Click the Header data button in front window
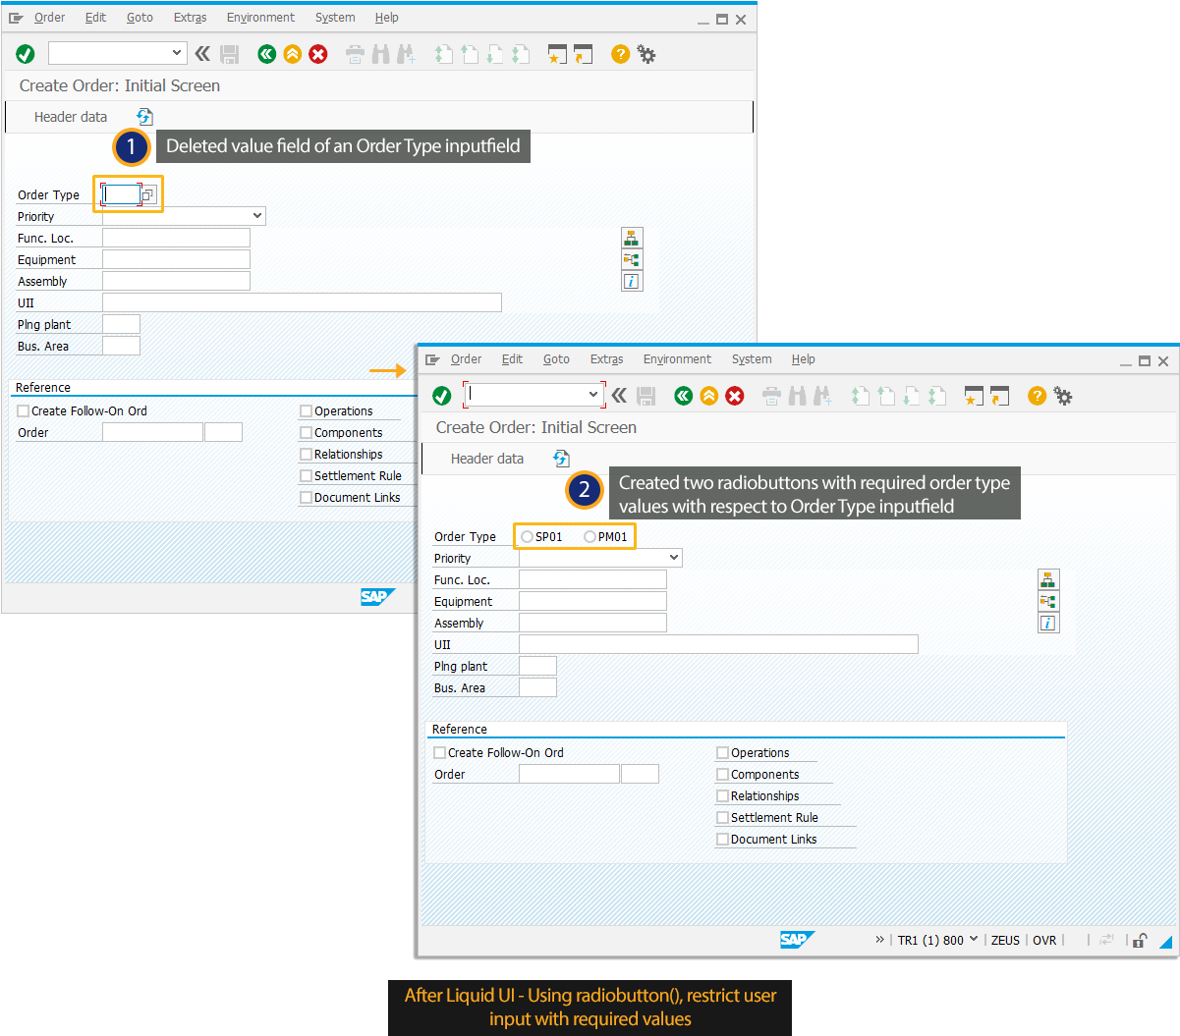 486,459
